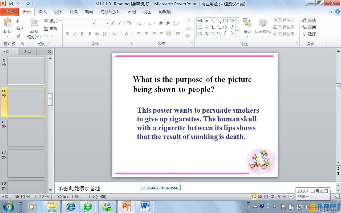The height and width of the screenshot is (213, 341).
Task: Select the Text Box shape
Action: pyautogui.click(x=200, y=21)
